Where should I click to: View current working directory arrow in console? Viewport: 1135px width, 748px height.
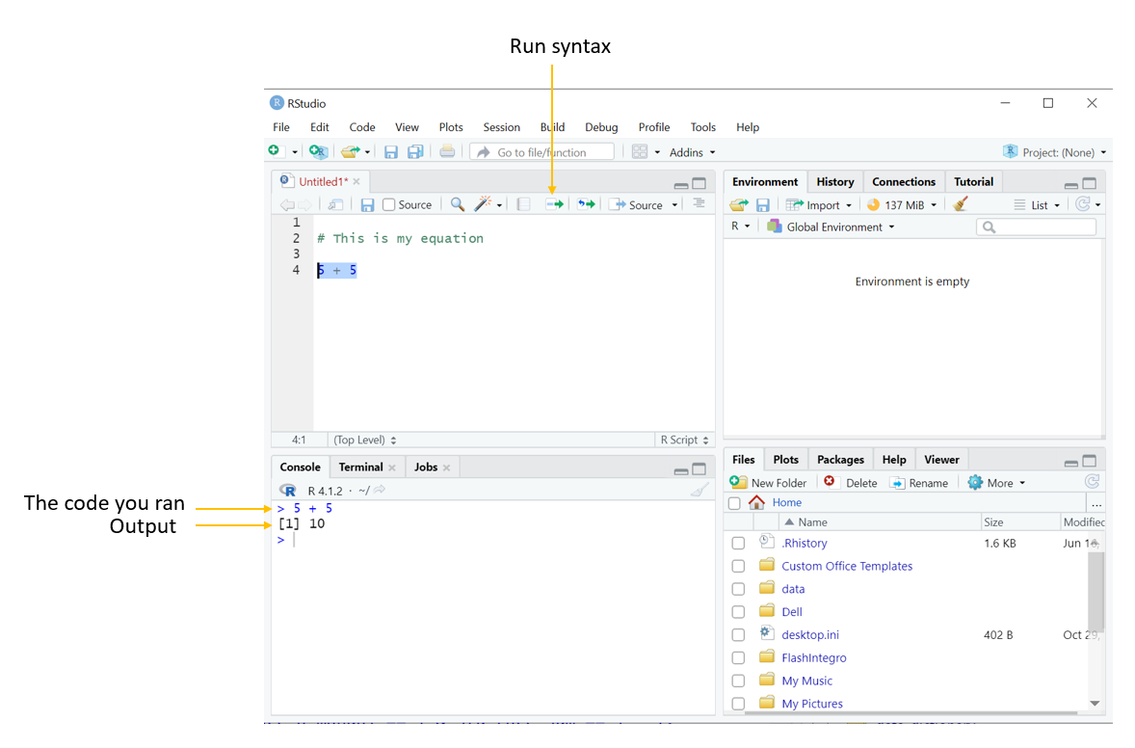click(380, 491)
